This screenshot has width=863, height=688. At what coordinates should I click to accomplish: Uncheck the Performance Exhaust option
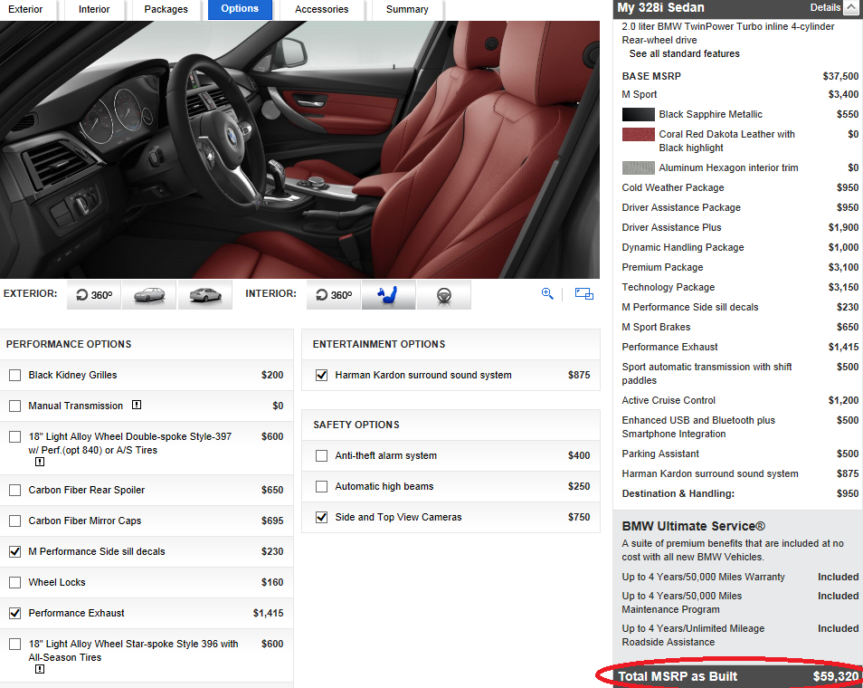[x=14, y=613]
